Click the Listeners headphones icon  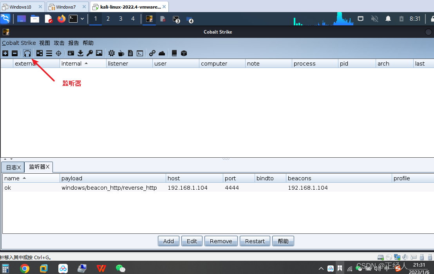click(27, 53)
